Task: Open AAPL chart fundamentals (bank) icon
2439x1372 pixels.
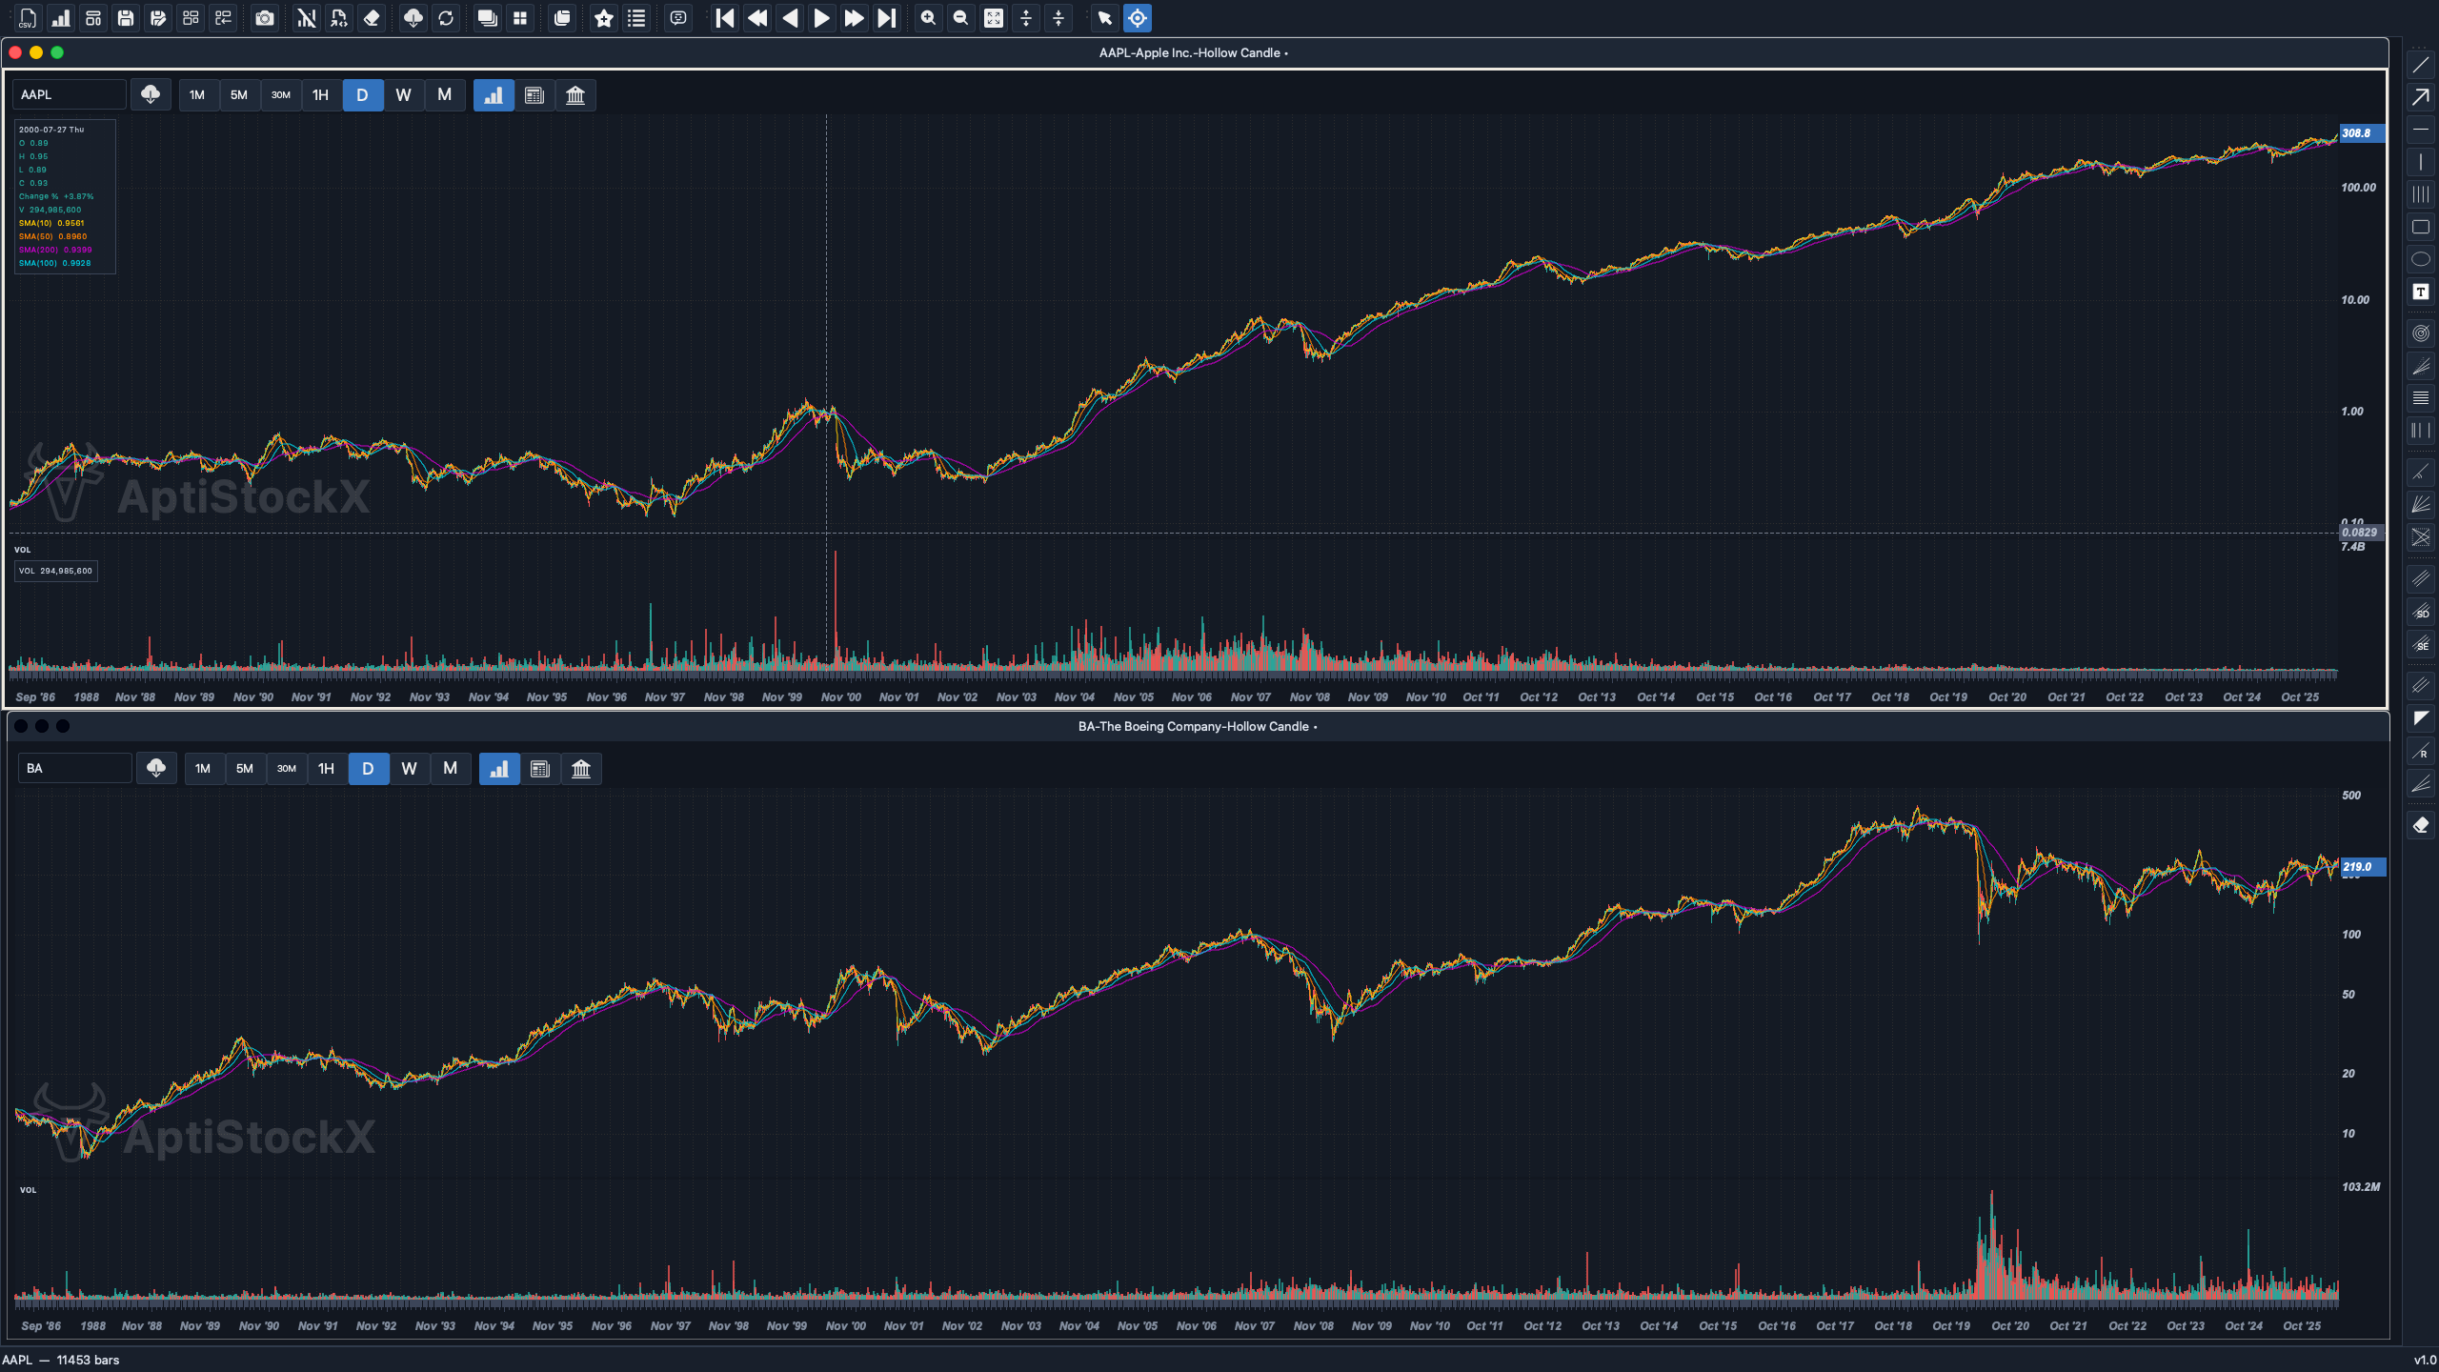Action: coord(575,95)
